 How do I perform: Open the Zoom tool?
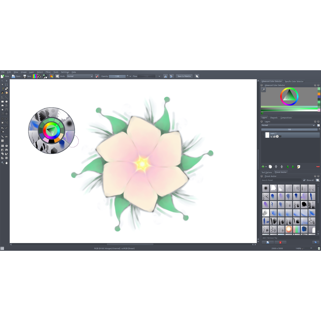pyautogui.click(x=3, y=162)
